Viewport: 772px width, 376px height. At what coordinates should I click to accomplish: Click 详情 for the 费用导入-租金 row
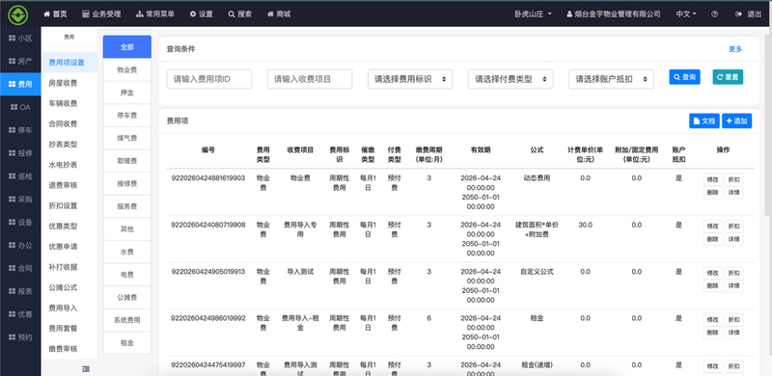point(733,333)
